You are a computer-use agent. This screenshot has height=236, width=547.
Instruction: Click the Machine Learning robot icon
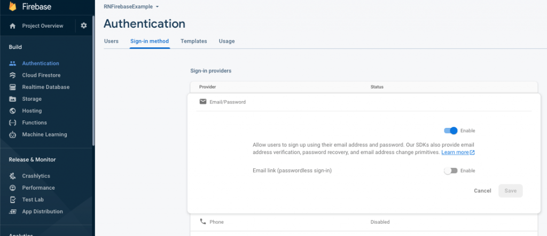13,134
